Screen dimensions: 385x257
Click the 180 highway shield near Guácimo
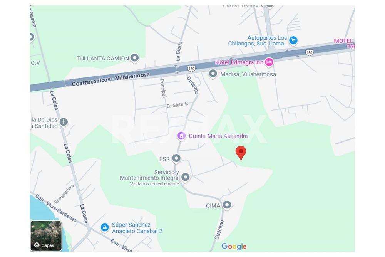pyautogui.click(x=191, y=69)
